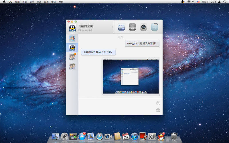Viewport: 229px width, 143px height.
Task: Open the send file folder icon
Action: pyautogui.click(x=155, y=27)
